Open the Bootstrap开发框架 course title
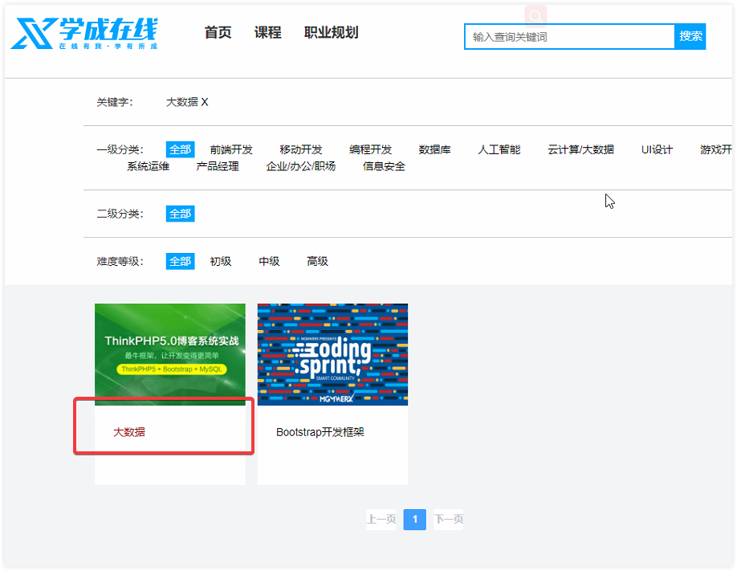 tap(320, 432)
